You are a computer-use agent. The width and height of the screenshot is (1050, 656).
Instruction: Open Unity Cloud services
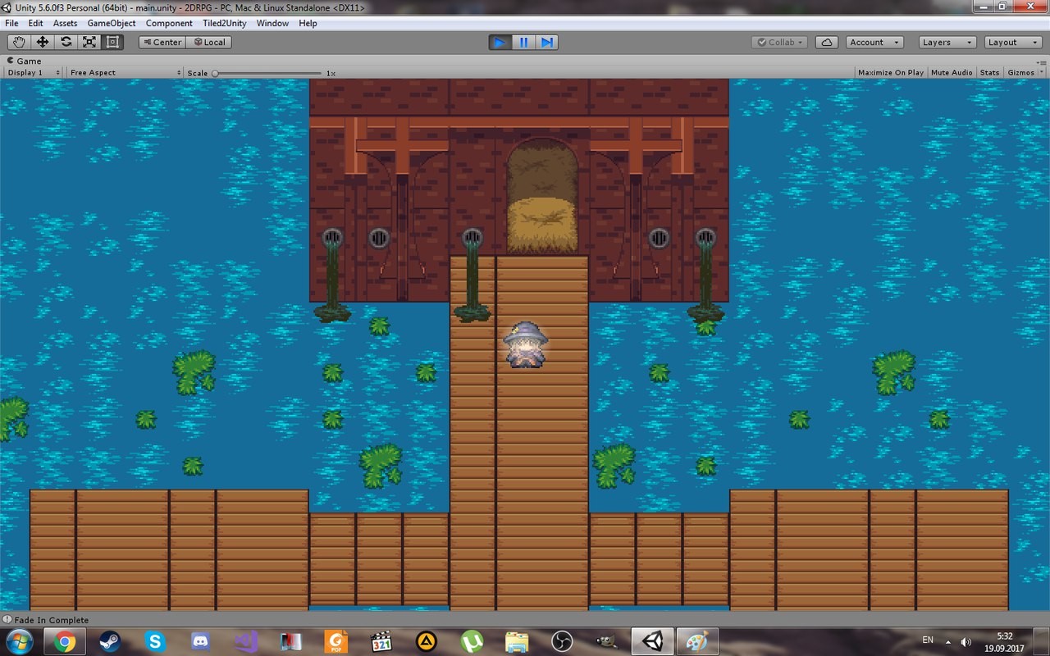(827, 42)
